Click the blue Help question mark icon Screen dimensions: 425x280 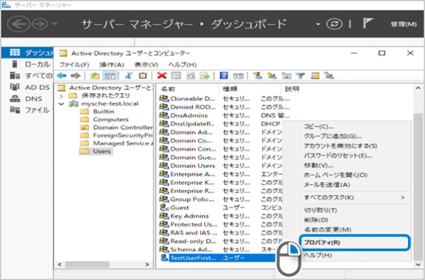click(224, 76)
